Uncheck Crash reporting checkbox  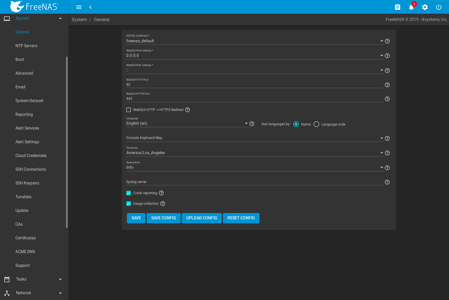[129, 193]
